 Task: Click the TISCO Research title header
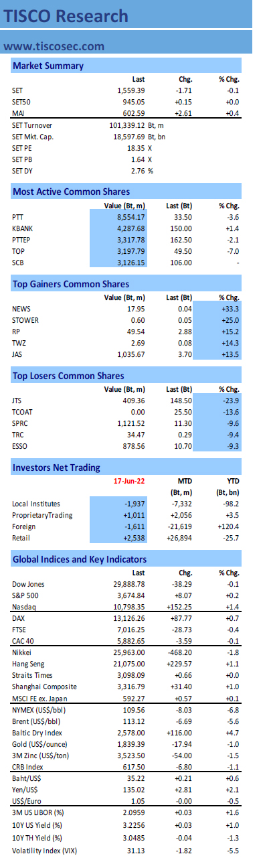coord(66,16)
